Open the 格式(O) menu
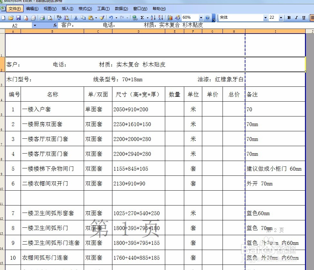Screen dimensions: 314x270 click(x=85, y=9)
